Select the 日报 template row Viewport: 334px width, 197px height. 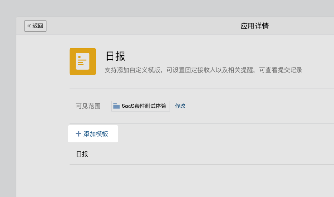point(201,154)
